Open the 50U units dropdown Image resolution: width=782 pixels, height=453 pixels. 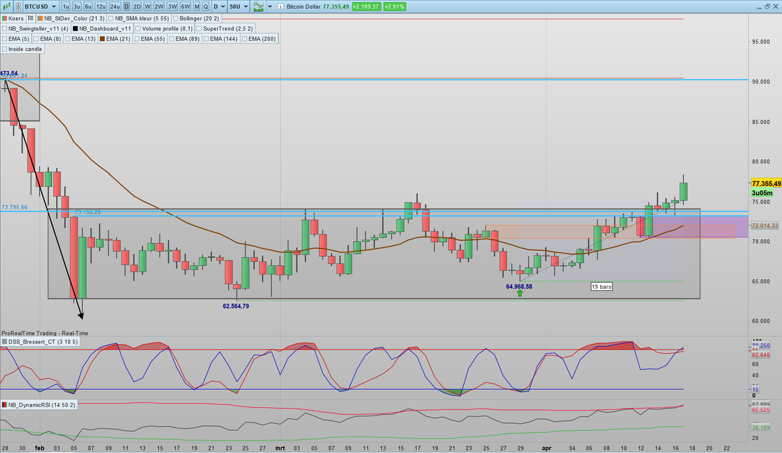pyautogui.click(x=246, y=7)
